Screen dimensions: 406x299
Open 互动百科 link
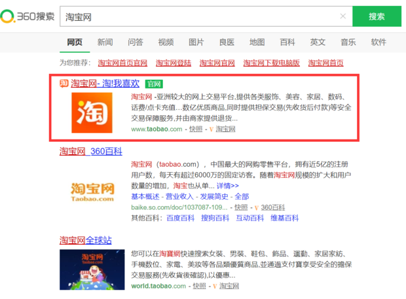click(250, 218)
